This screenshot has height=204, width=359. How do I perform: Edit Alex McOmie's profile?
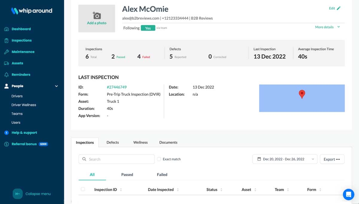(x=334, y=8)
